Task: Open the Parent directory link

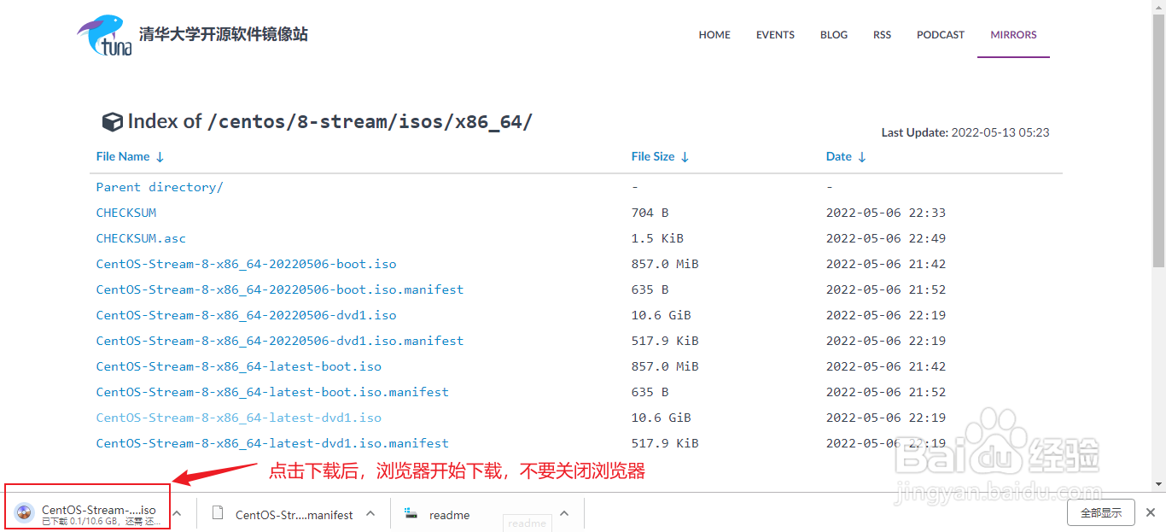Action: pyautogui.click(x=160, y=187)
